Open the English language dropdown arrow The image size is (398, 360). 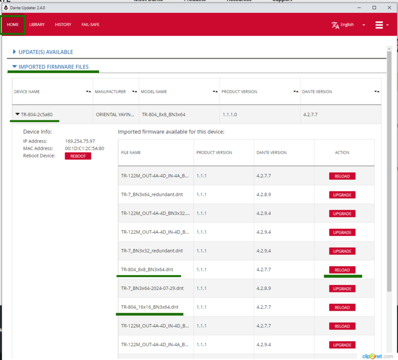tap(364, 24)
